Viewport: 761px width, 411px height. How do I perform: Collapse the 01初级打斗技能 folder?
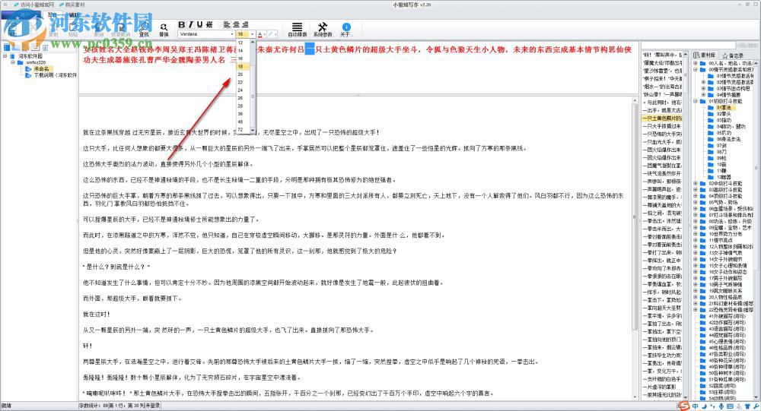coord(696,101)
